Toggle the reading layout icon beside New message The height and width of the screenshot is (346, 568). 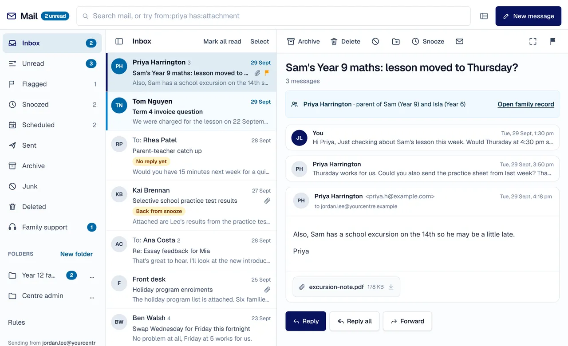click(x=484, y=16)
